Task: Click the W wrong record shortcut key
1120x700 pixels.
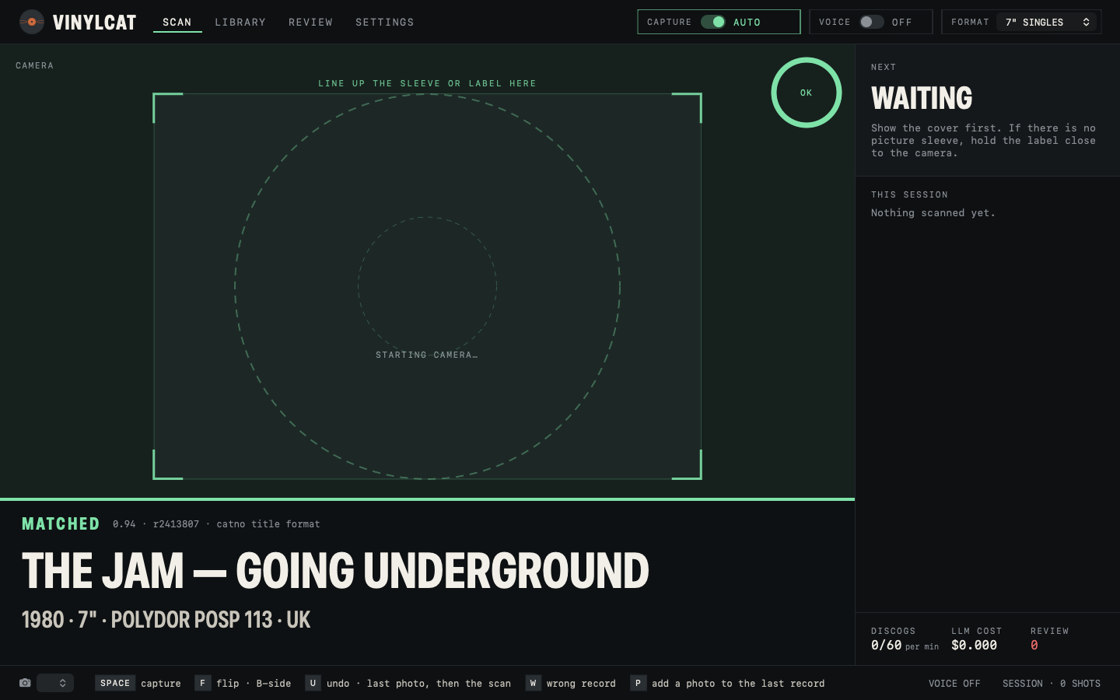Action: tap(533, 683)
